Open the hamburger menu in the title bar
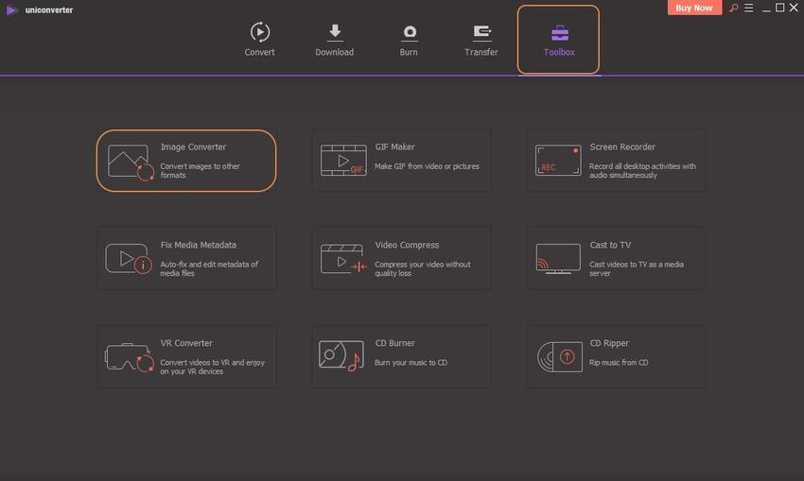 point(749,9)
